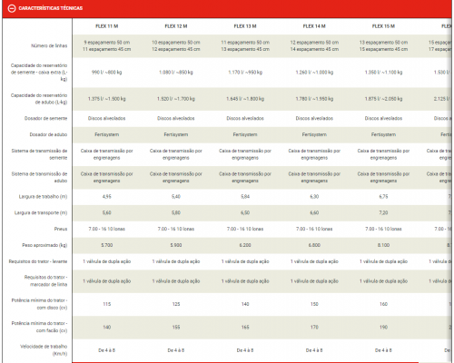Click the '1.375 l/ ~1.500 kg' cell

point(107,99)
